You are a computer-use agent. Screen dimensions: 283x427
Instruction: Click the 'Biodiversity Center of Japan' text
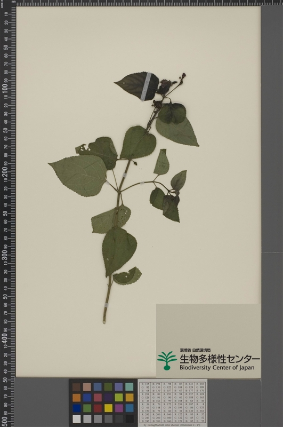pyautogui.click(x=217, y=368)
